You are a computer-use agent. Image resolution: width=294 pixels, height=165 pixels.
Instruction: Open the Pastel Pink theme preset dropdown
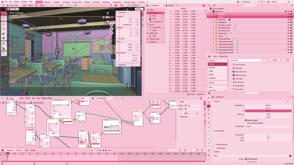(245, 60)
